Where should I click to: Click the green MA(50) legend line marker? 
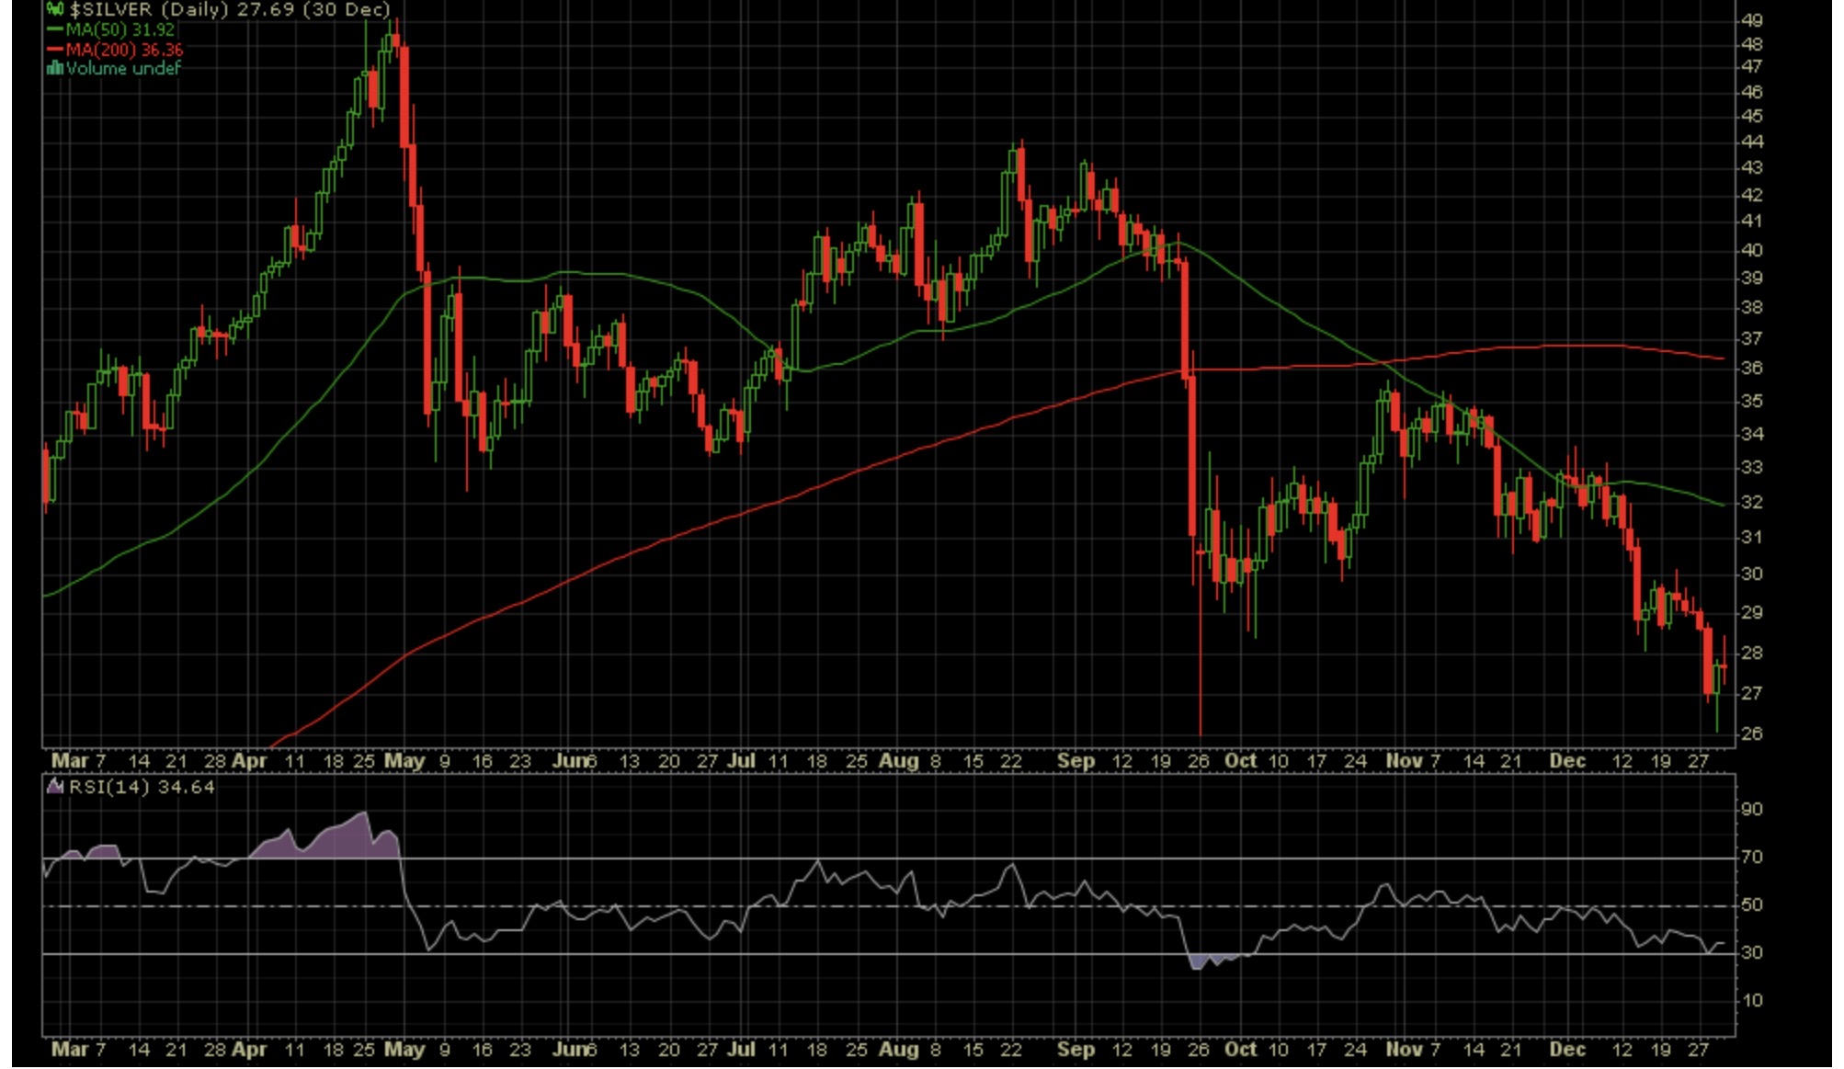pyautogui.click(x=54, y=29)
